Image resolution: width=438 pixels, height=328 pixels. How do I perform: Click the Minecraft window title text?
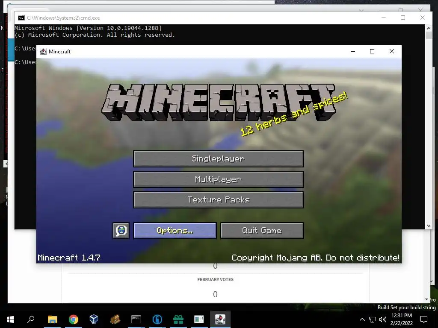pos(59,52)
